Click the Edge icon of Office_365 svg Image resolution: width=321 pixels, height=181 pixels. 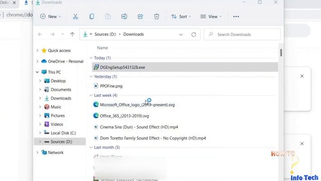click(96, 116)
